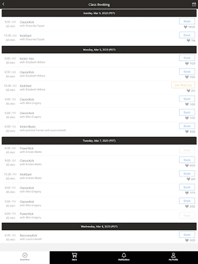
Task: Open the Notifications bell icon
Action: 124,255
